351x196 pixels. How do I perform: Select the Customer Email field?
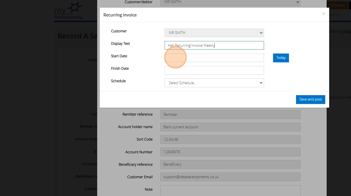coord(230,177)
